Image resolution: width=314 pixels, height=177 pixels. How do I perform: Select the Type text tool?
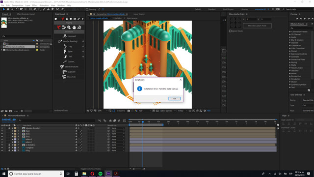click(39, 9)
